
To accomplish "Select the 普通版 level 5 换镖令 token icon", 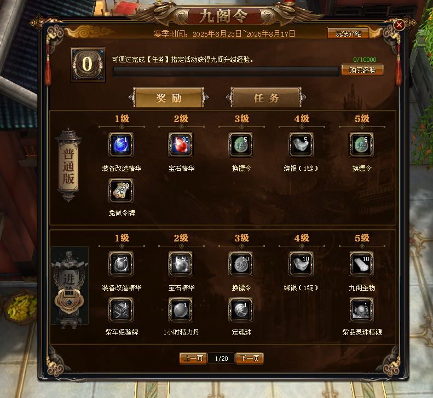I will 361,145.
